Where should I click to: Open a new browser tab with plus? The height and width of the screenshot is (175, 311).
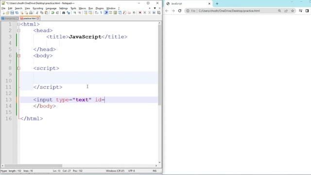click(217, 3)
